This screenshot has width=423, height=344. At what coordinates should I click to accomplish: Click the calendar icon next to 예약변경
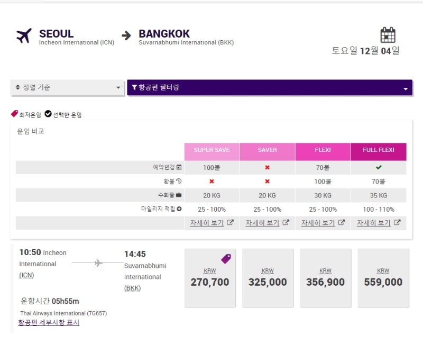(x=179, y=167)
